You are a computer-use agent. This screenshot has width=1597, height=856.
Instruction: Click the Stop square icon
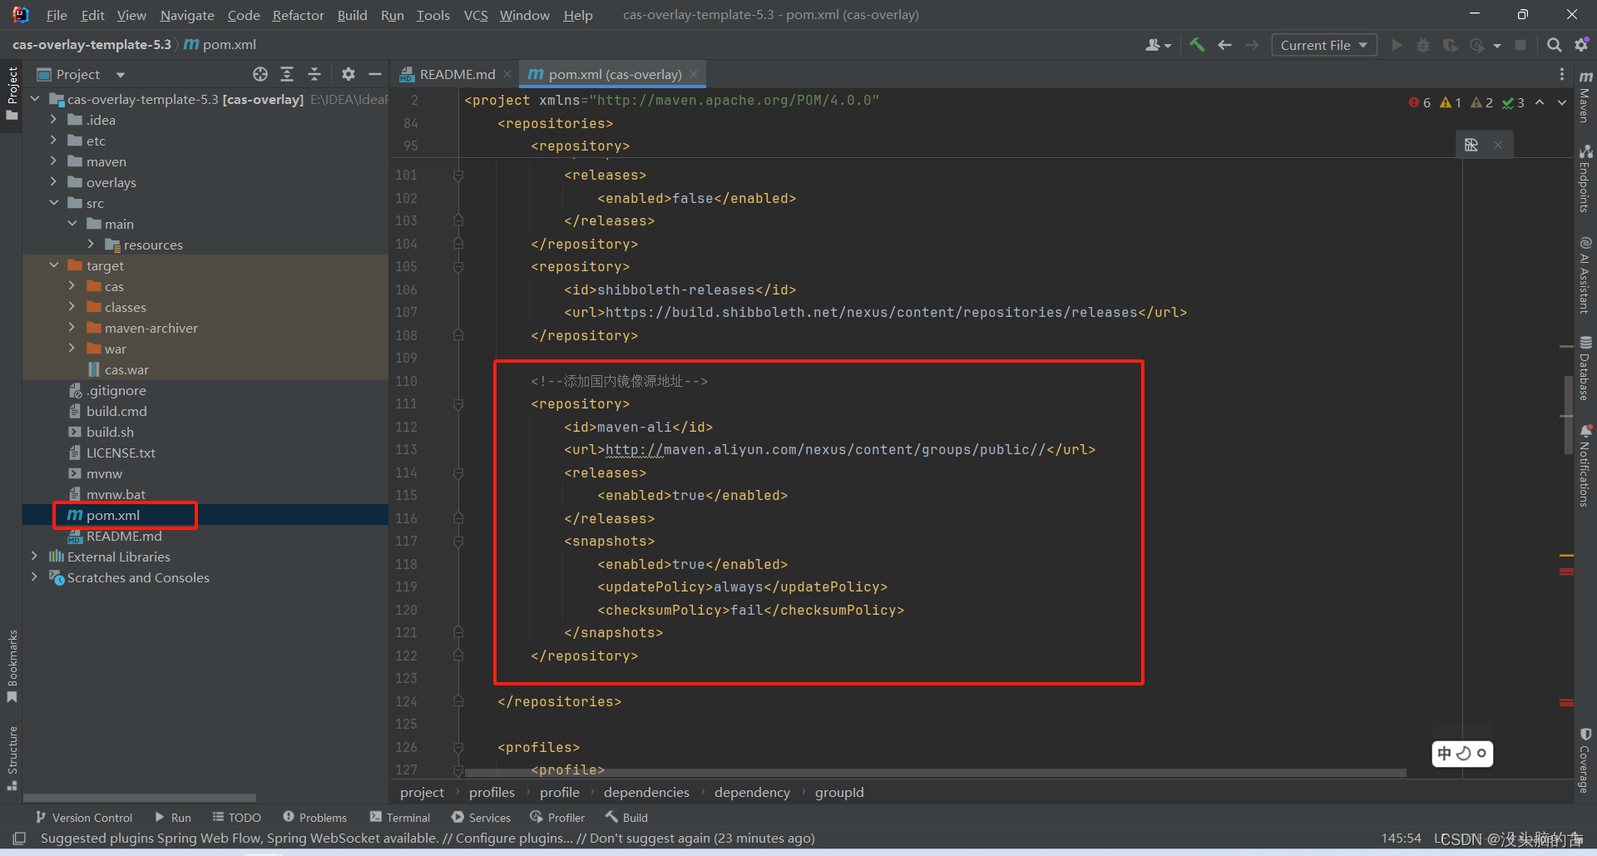(1520, 45)
